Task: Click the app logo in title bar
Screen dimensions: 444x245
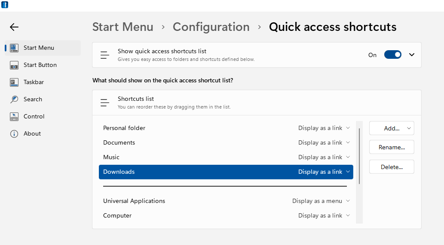Action: pyautogui.click(x=5, y=5)
